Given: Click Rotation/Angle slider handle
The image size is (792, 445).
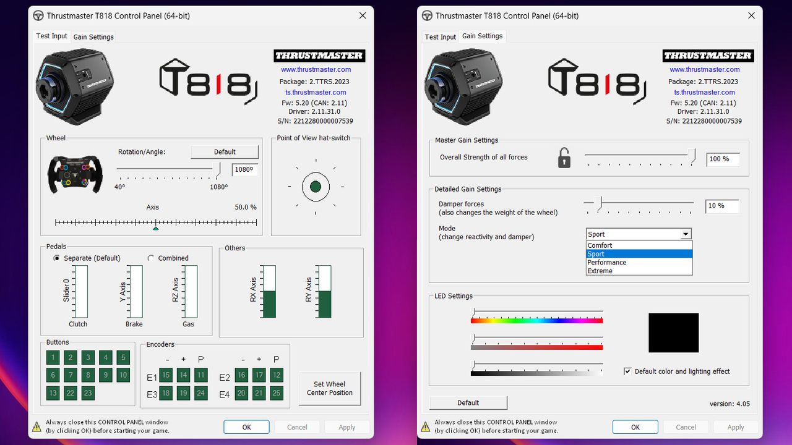Looking at the screenshot, I should (x=217, y=170).
